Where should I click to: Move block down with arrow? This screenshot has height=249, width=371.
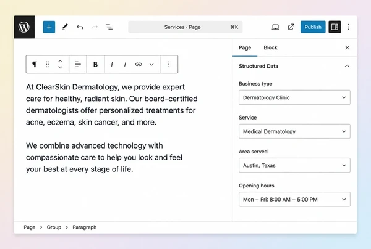(60, 67)
